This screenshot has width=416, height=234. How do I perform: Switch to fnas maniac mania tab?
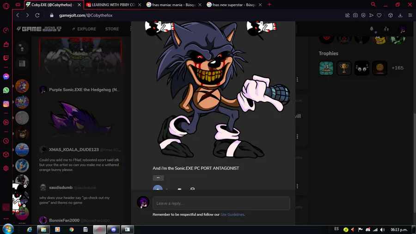point(174,5)
